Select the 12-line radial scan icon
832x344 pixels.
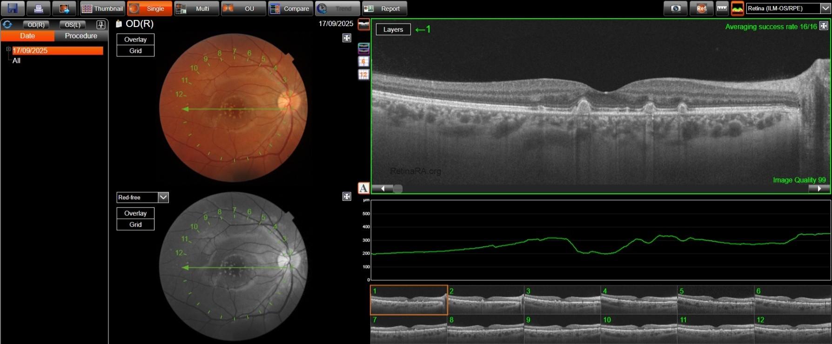(363, 74)
